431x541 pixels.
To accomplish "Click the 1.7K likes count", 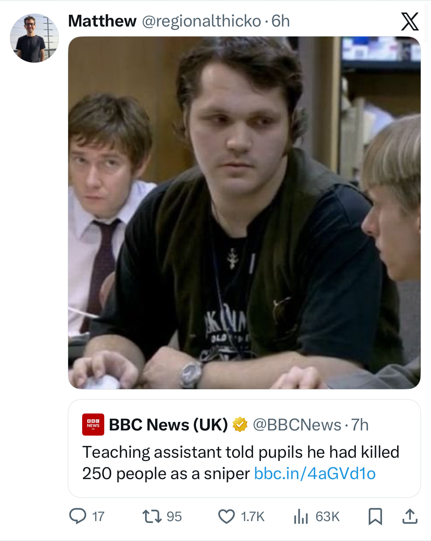I will click(x=253, y=516).
